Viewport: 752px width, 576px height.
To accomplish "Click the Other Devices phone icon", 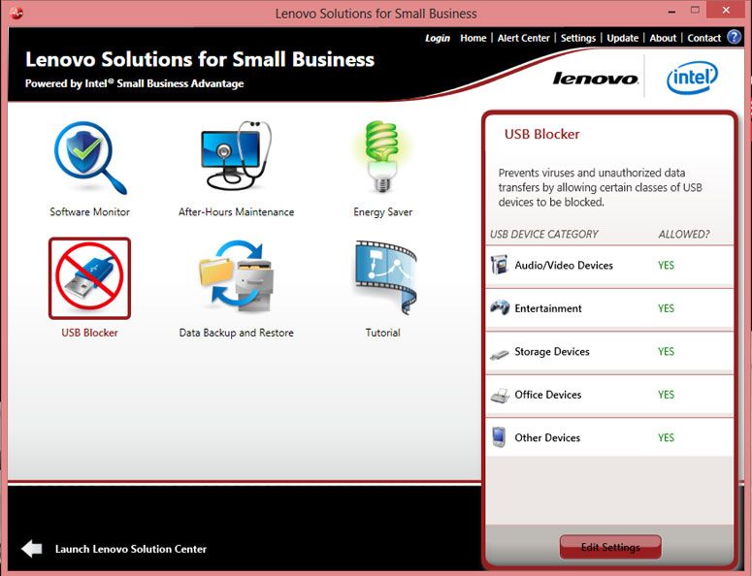I will pos(499,436).
